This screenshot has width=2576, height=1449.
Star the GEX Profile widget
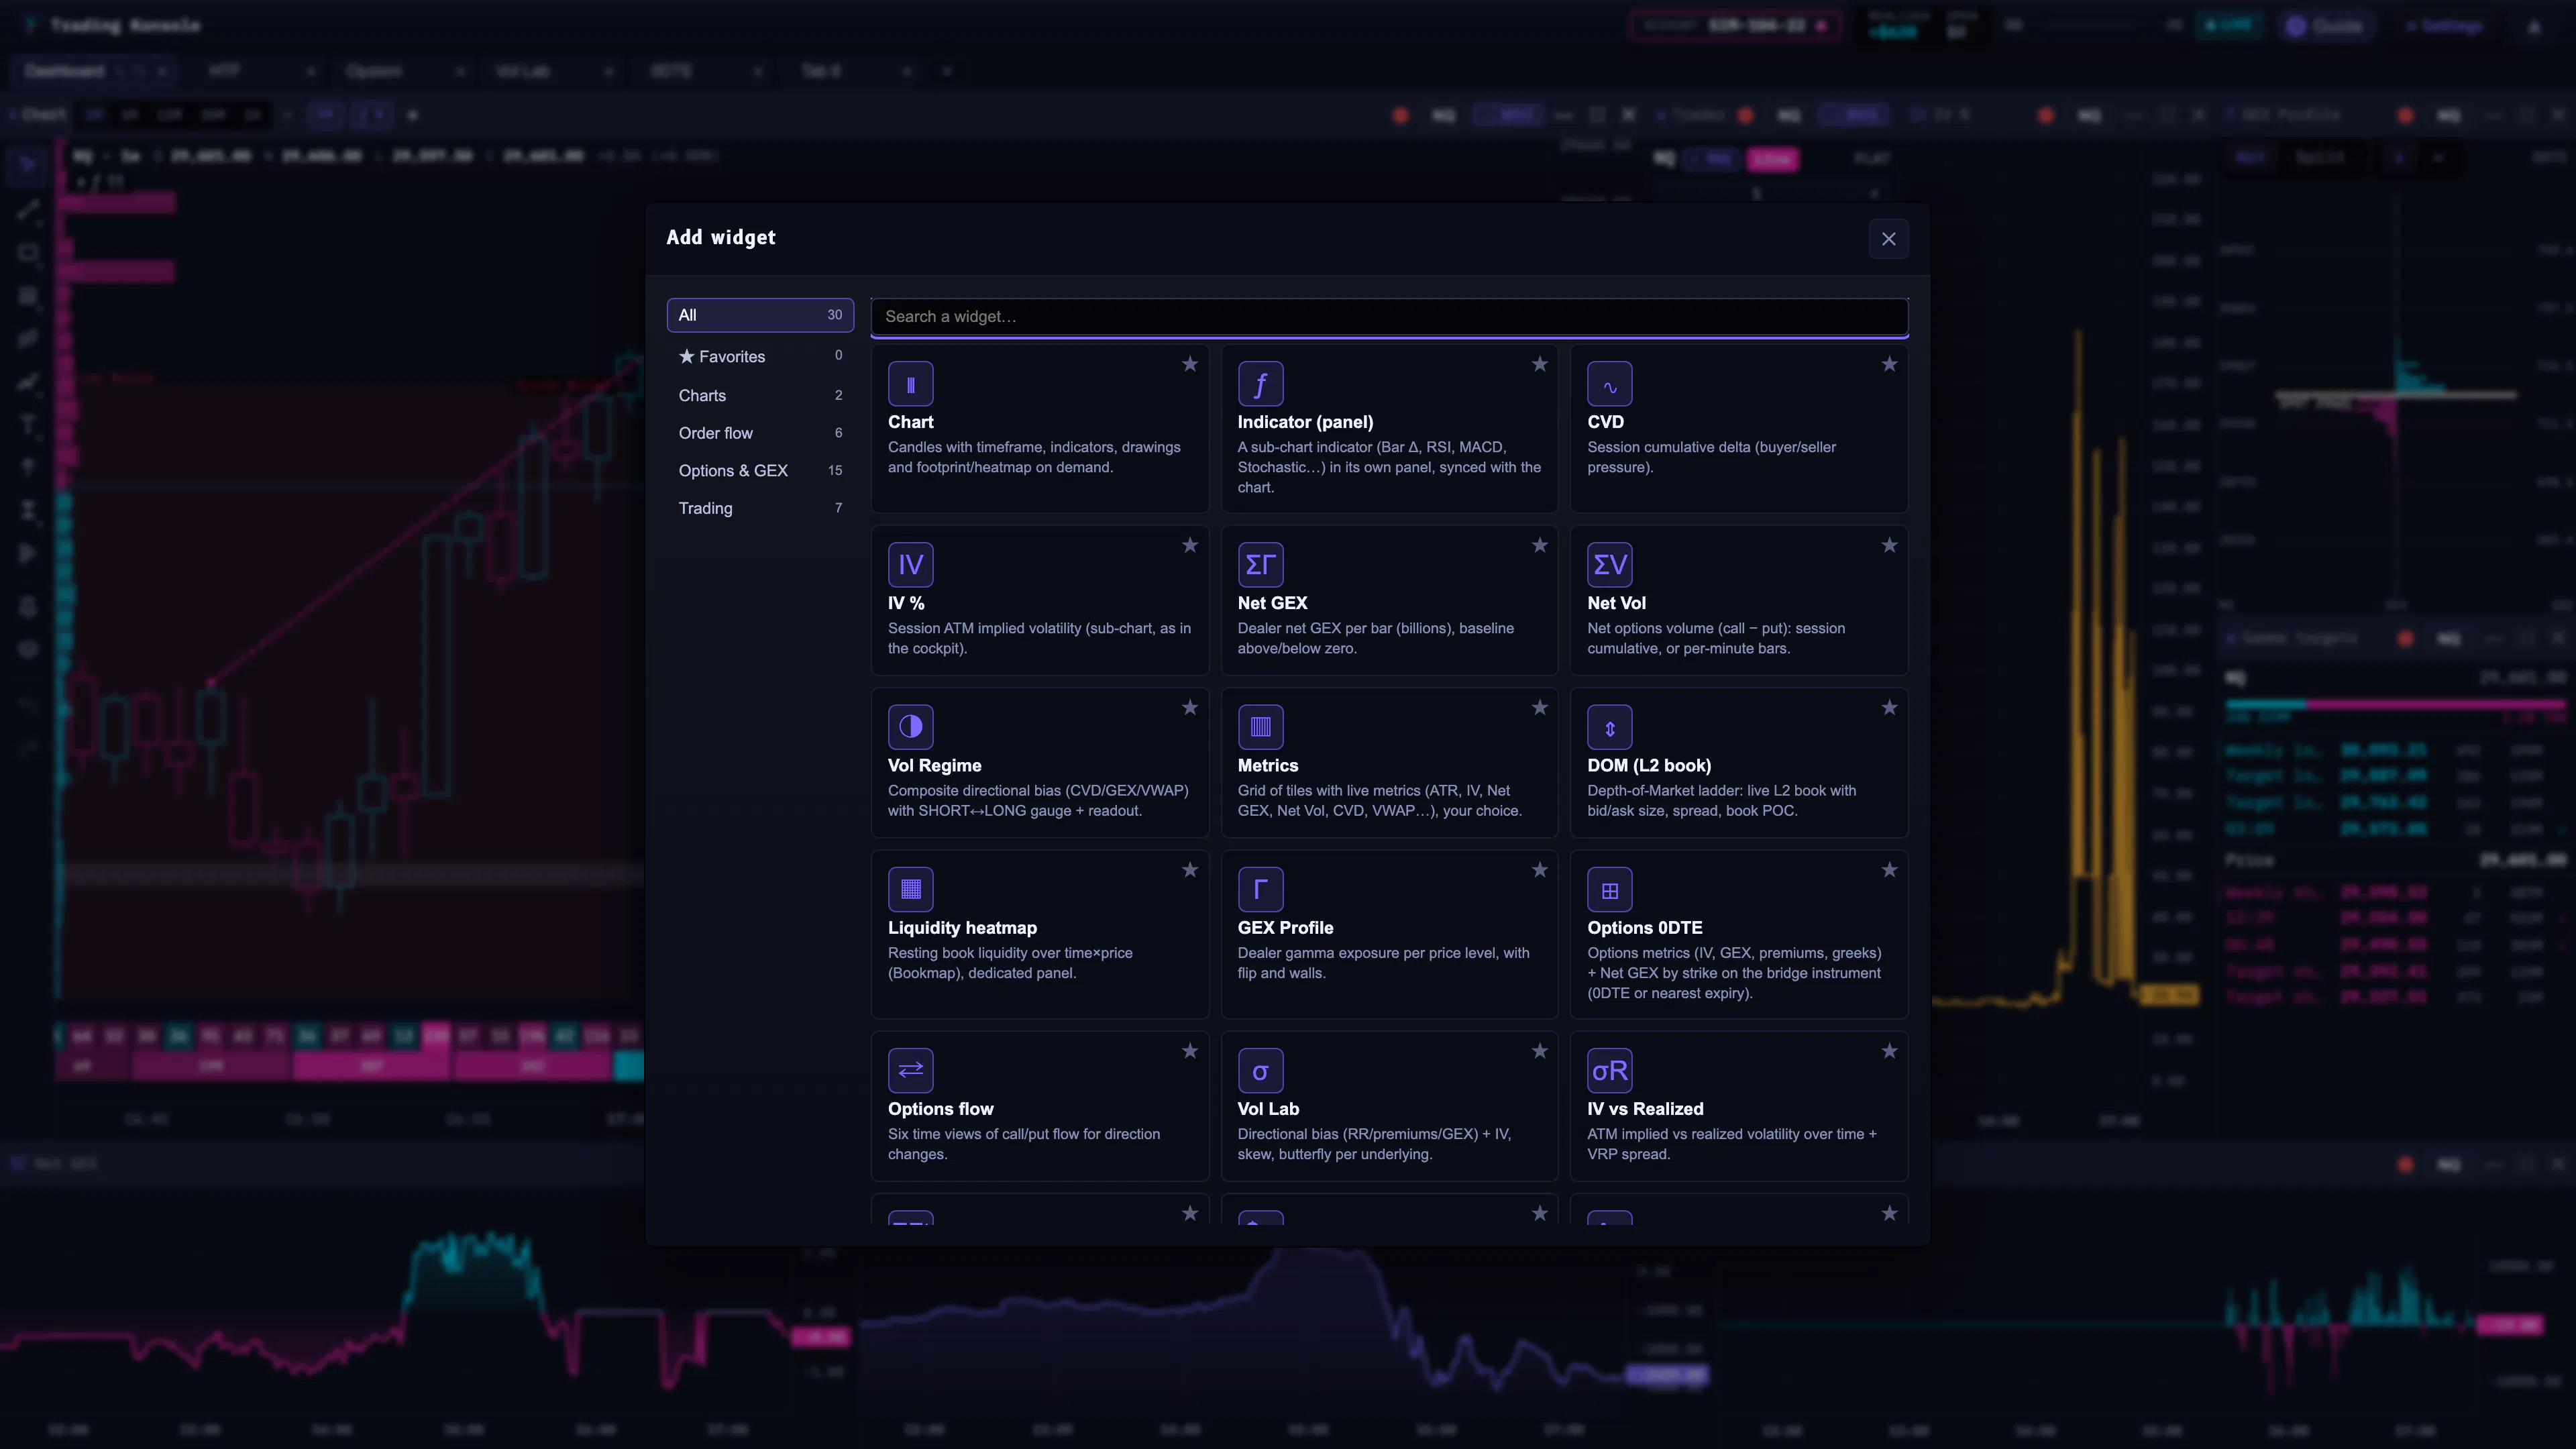tap(1540, 870)
